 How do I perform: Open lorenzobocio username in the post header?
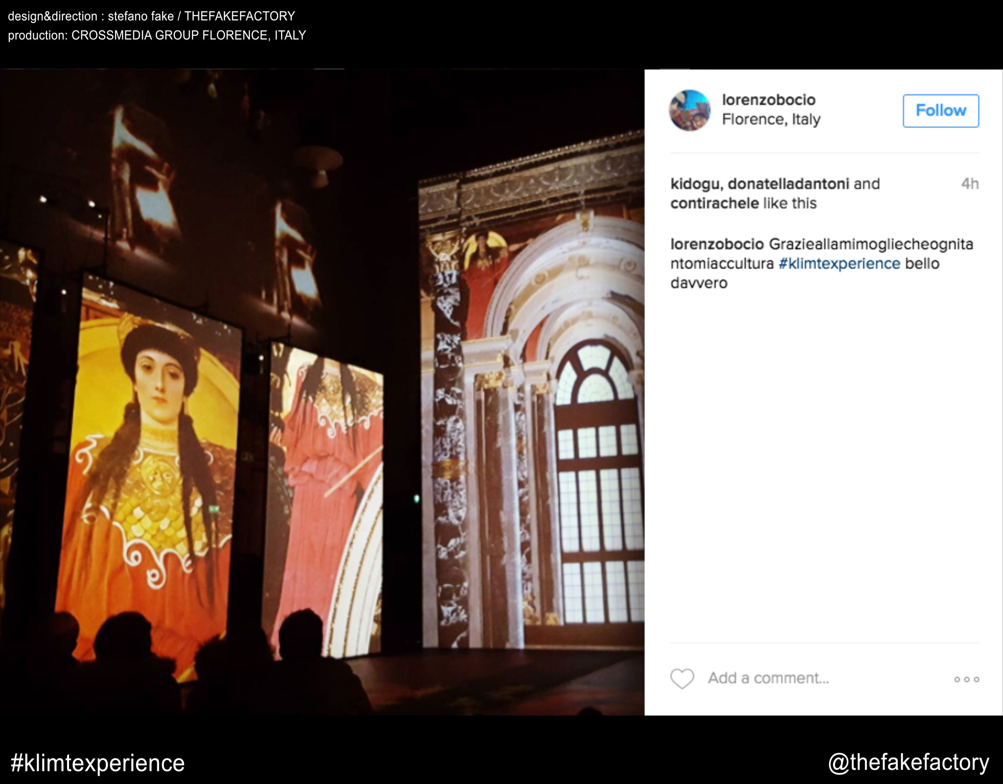pyautogui.click(x=768, y=100)
